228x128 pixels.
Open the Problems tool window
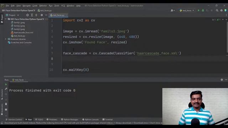coord(52,119)
